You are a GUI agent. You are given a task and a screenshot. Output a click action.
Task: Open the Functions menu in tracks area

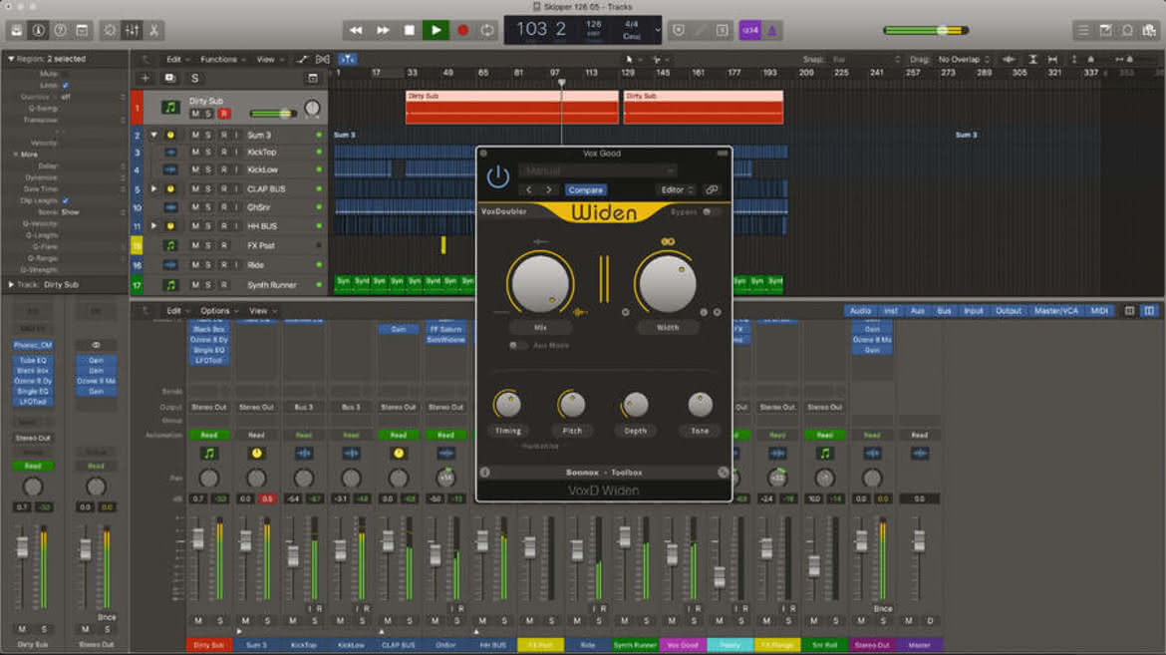[x=221, y=59]
